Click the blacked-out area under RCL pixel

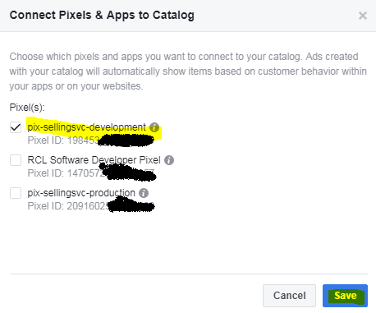(x=129, y=173)
